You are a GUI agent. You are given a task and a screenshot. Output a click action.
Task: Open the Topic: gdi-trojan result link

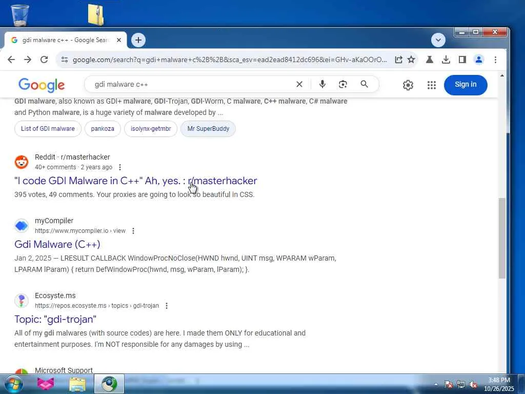click(55, 319)
